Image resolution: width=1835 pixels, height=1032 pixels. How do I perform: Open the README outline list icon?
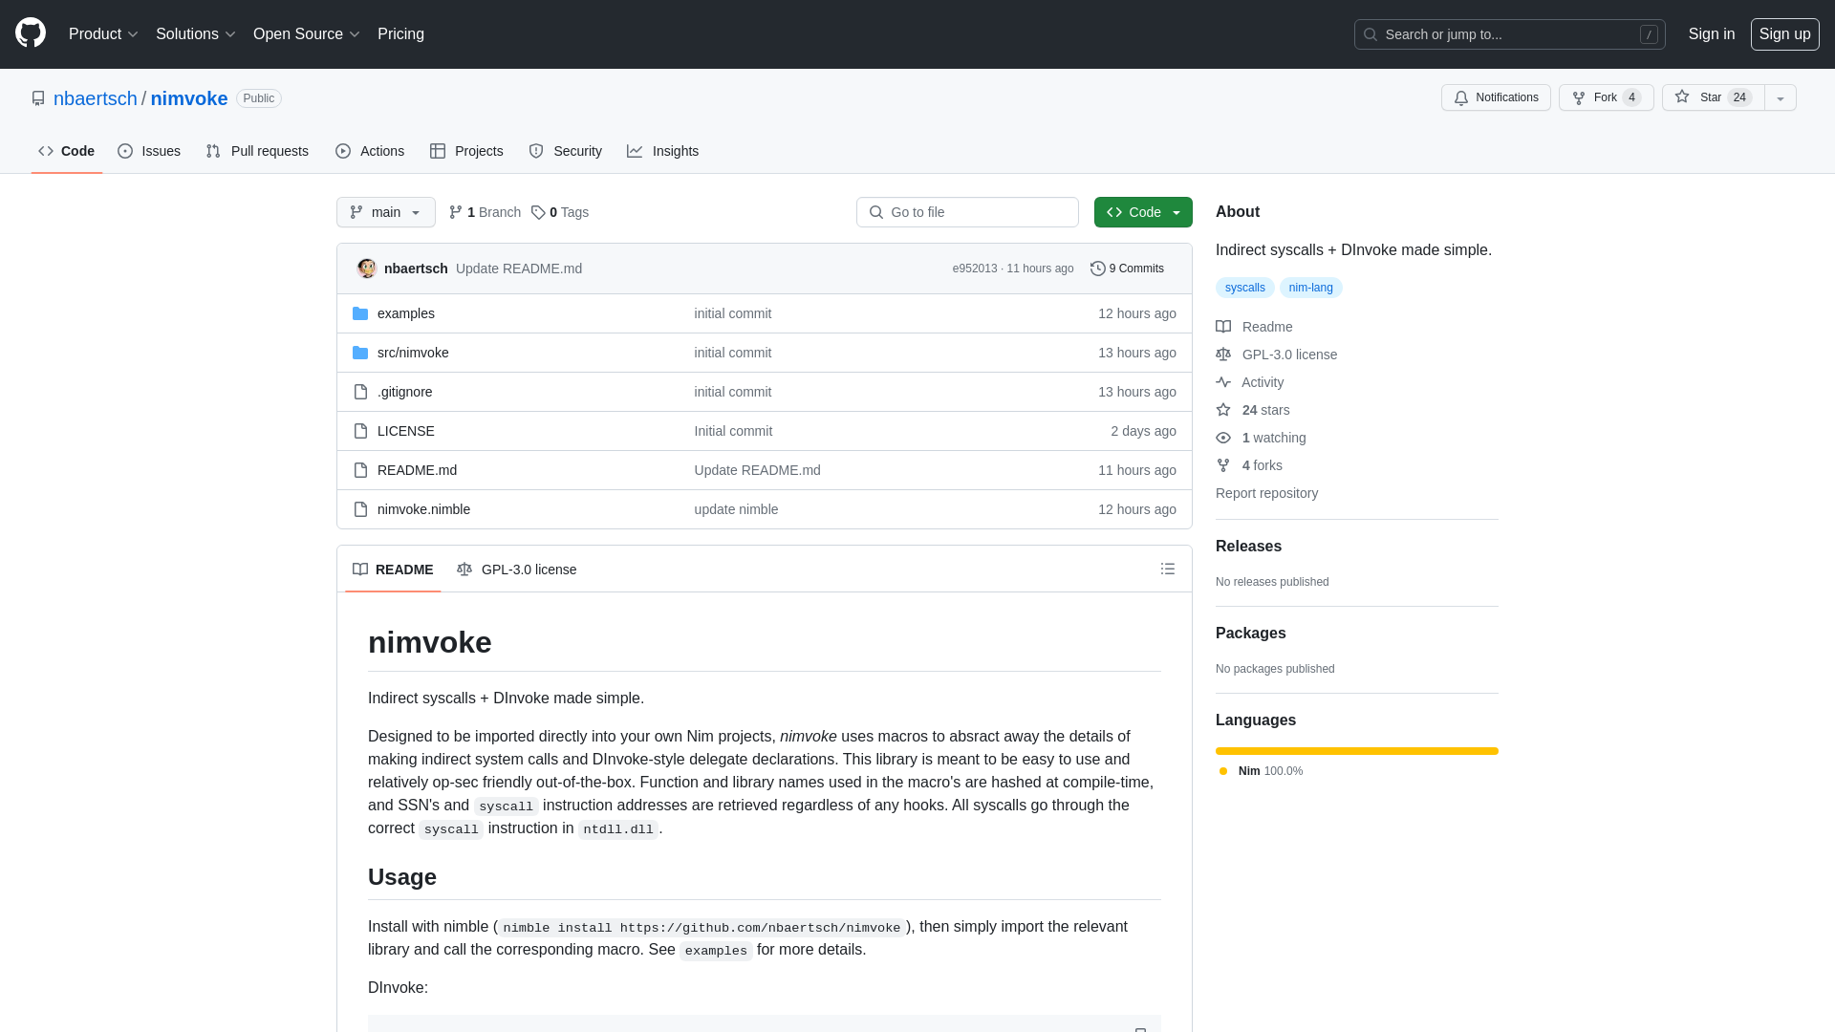[x=1168, y=569]
